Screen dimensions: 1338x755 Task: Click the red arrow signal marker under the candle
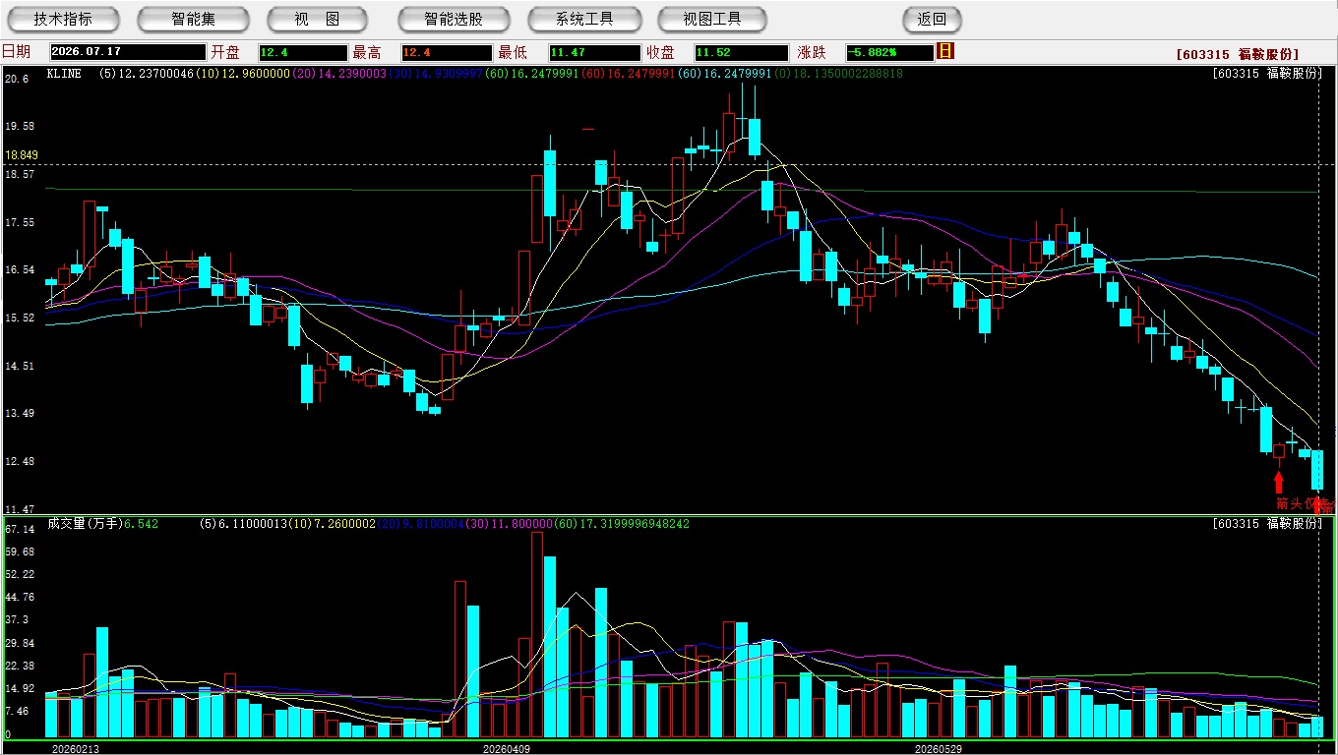tap(1279, 482)
